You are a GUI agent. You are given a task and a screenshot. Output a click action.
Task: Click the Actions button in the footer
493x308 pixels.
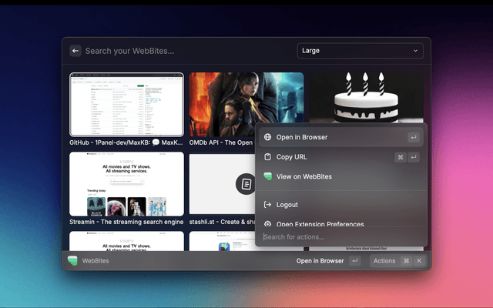click(384, 261)
